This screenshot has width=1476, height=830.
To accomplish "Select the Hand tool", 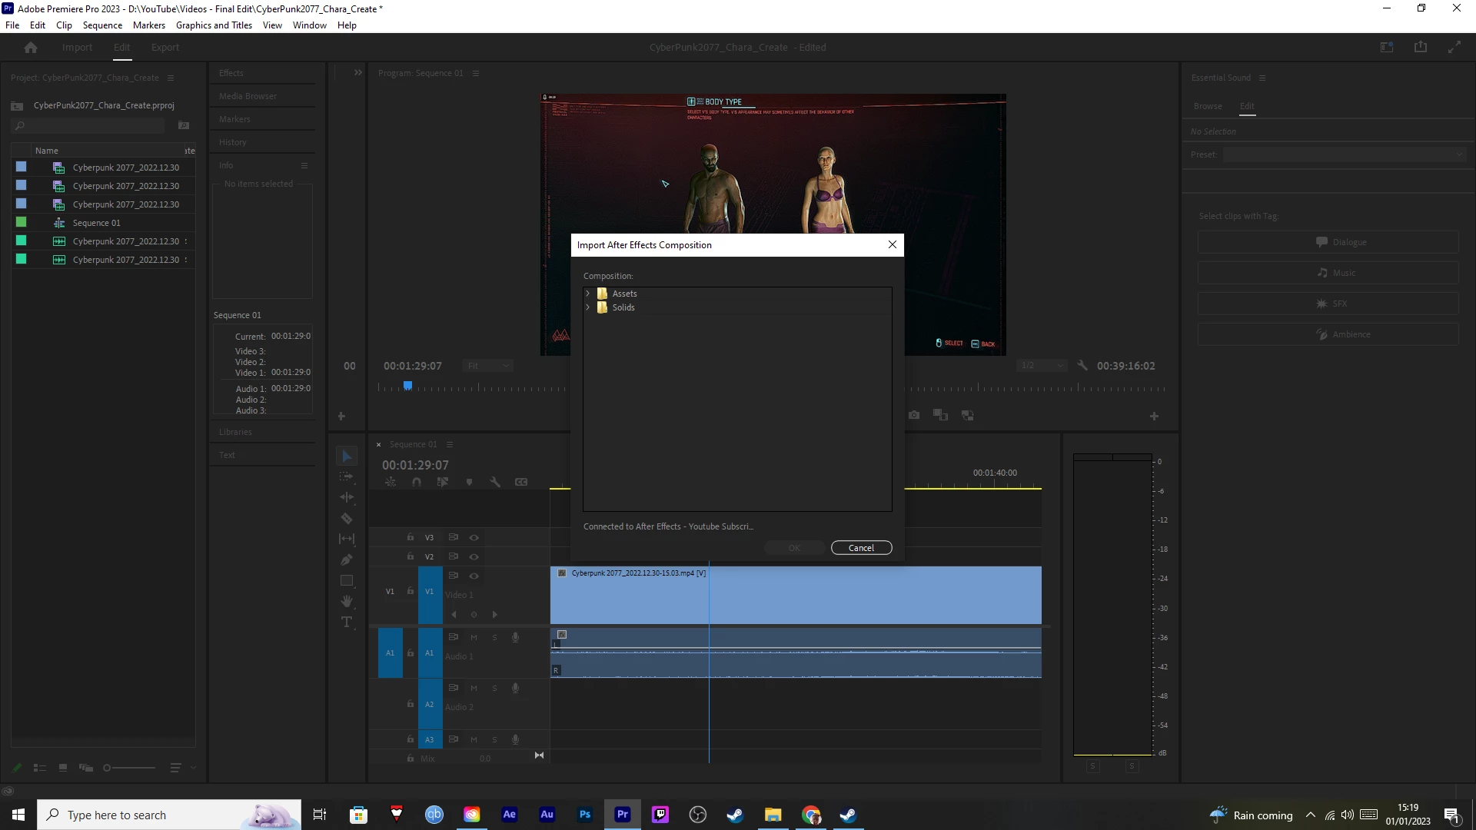I will (x=347, y=601).
